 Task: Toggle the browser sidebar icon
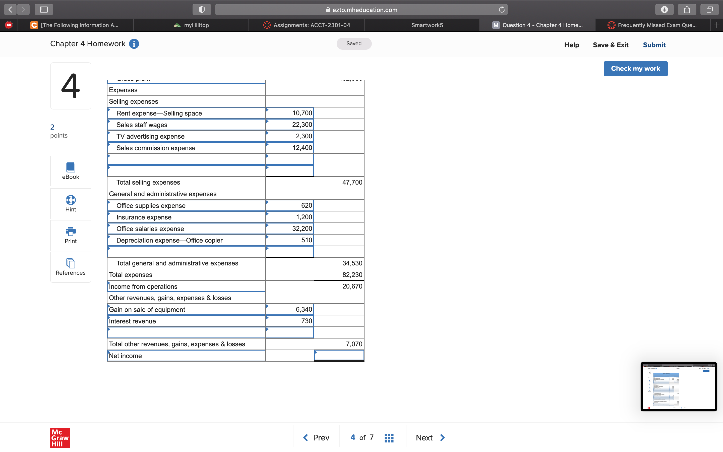[44, 10]
